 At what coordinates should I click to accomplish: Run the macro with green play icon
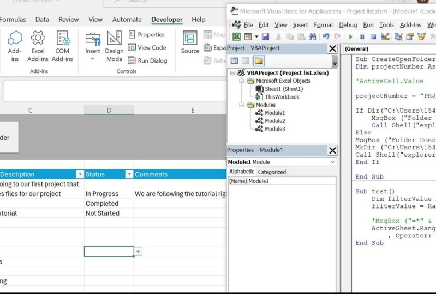350,36
